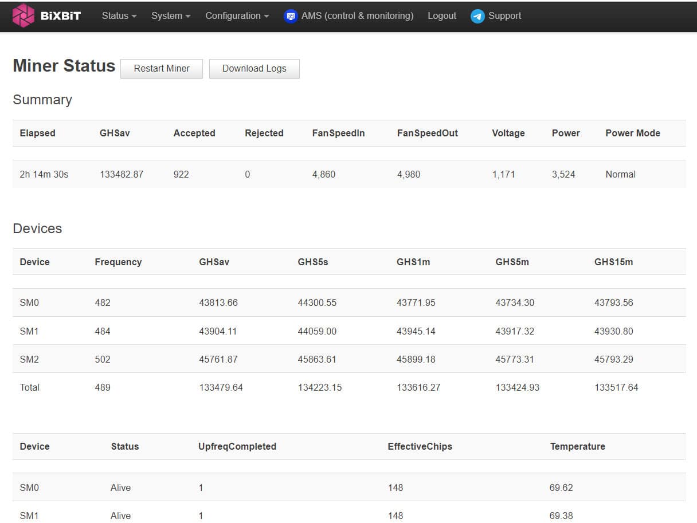
Task: Click the Telegram Support icon
Action: pos(477,16)
